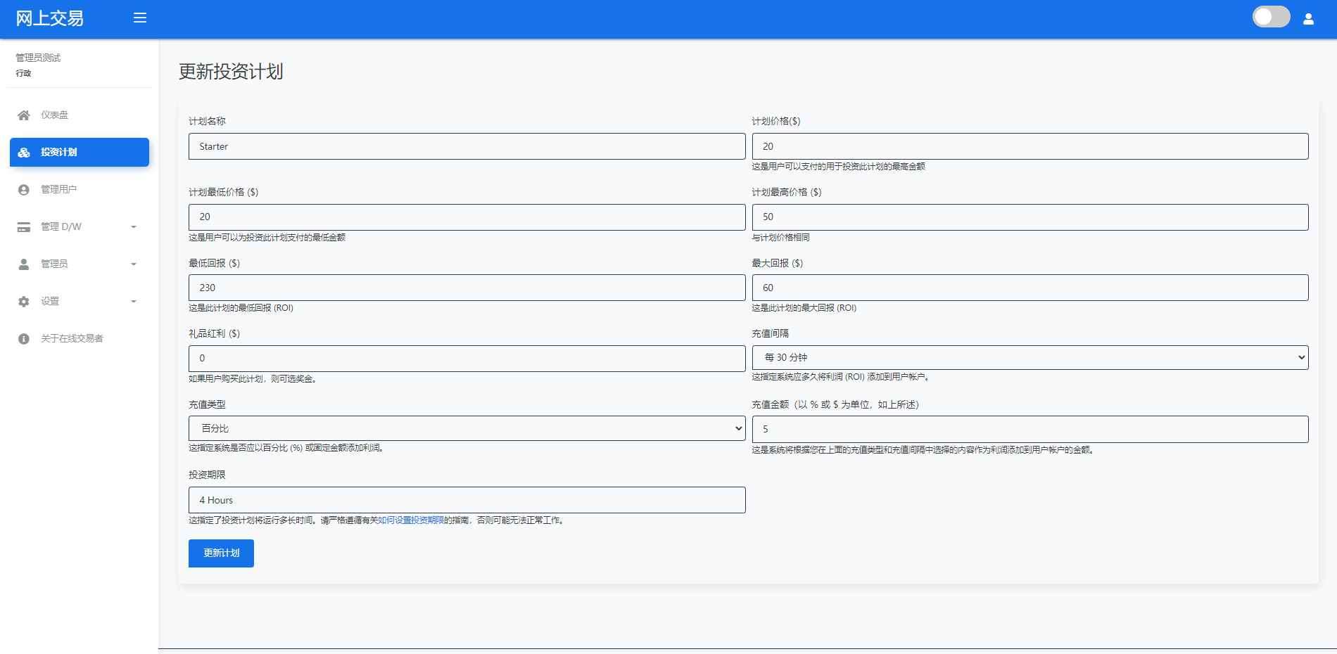Go to 仪表盘 menu item
The image size is (1337, 654).
(54, 115)
